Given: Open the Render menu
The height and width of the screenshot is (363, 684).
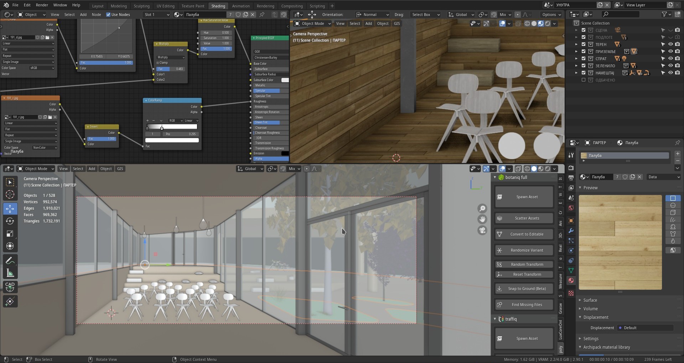Looking at the screenshot, I should (x=42, y=5).
